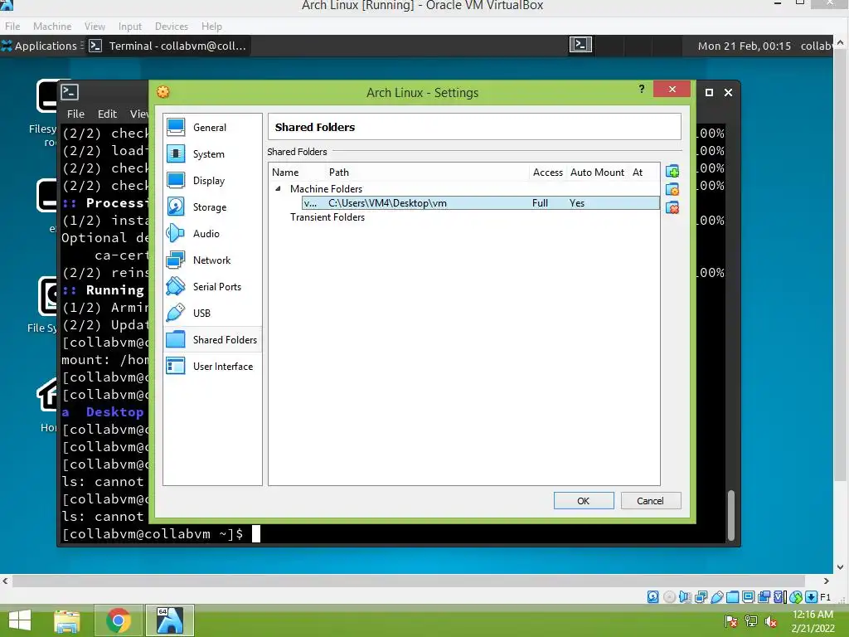Screen dimensions: 849x637
Task: Open the General settings category
Action: (211, 127)
